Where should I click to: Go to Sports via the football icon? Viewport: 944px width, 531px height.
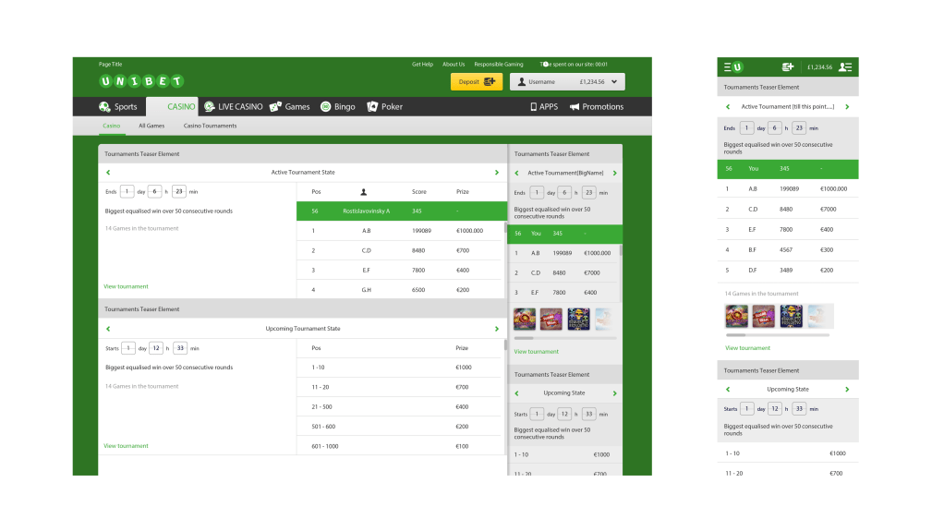tap(105, 107)
